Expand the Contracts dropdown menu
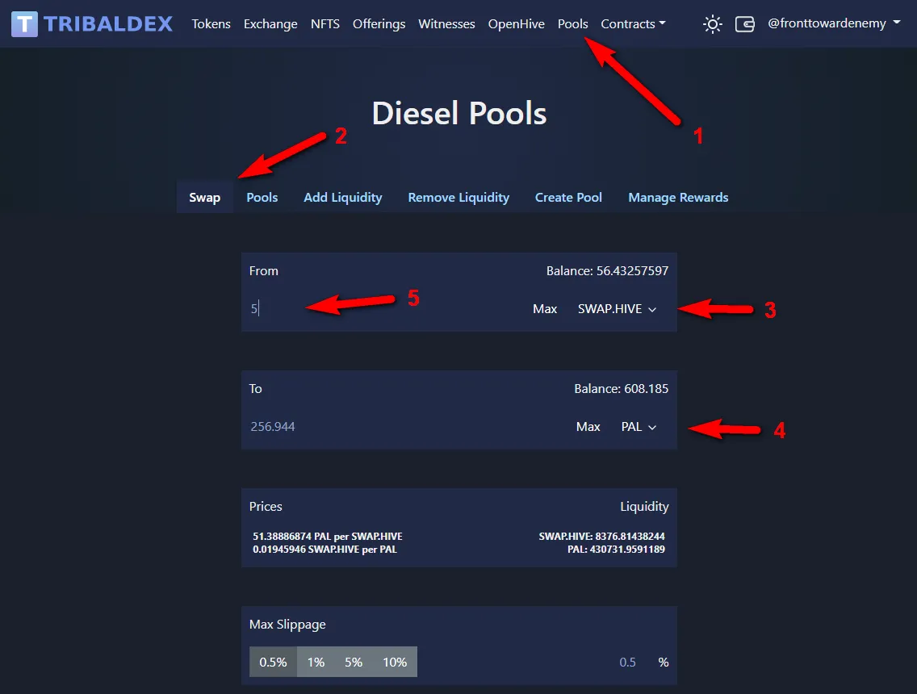 coord(633,24)
